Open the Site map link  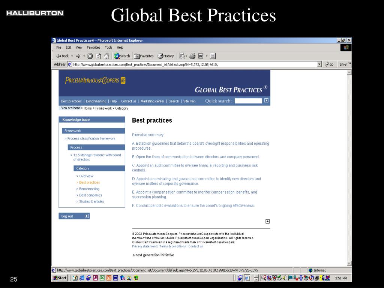pyautogui.click(x=189, y=101)
